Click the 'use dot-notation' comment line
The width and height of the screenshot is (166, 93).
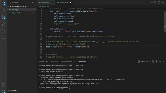[72, 57]
